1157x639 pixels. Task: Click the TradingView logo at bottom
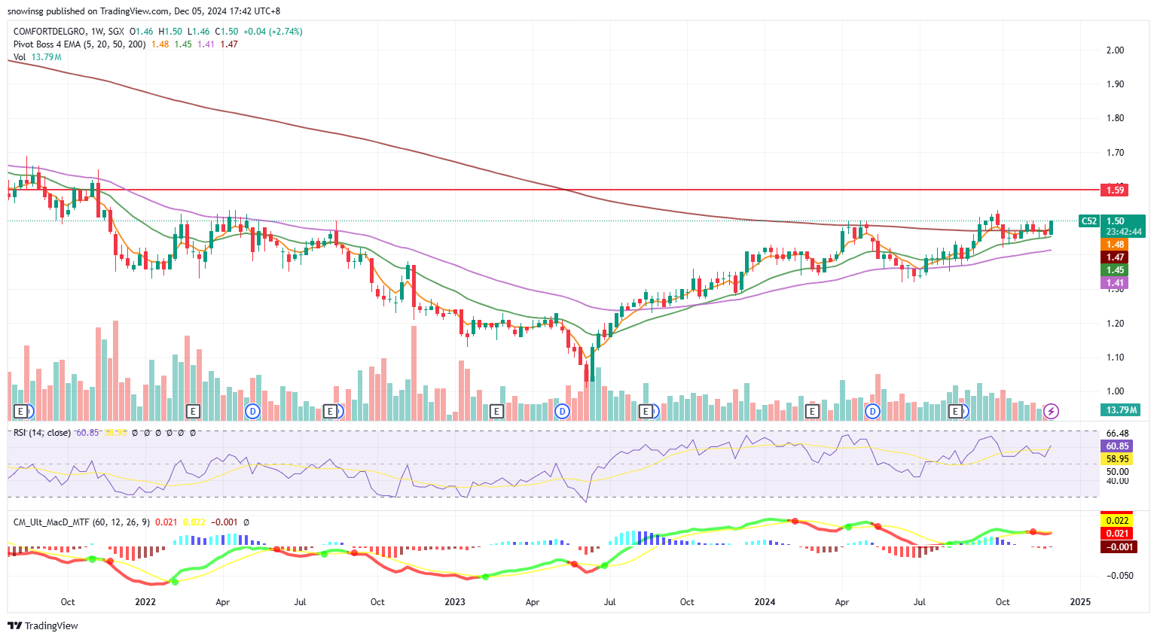43,625
